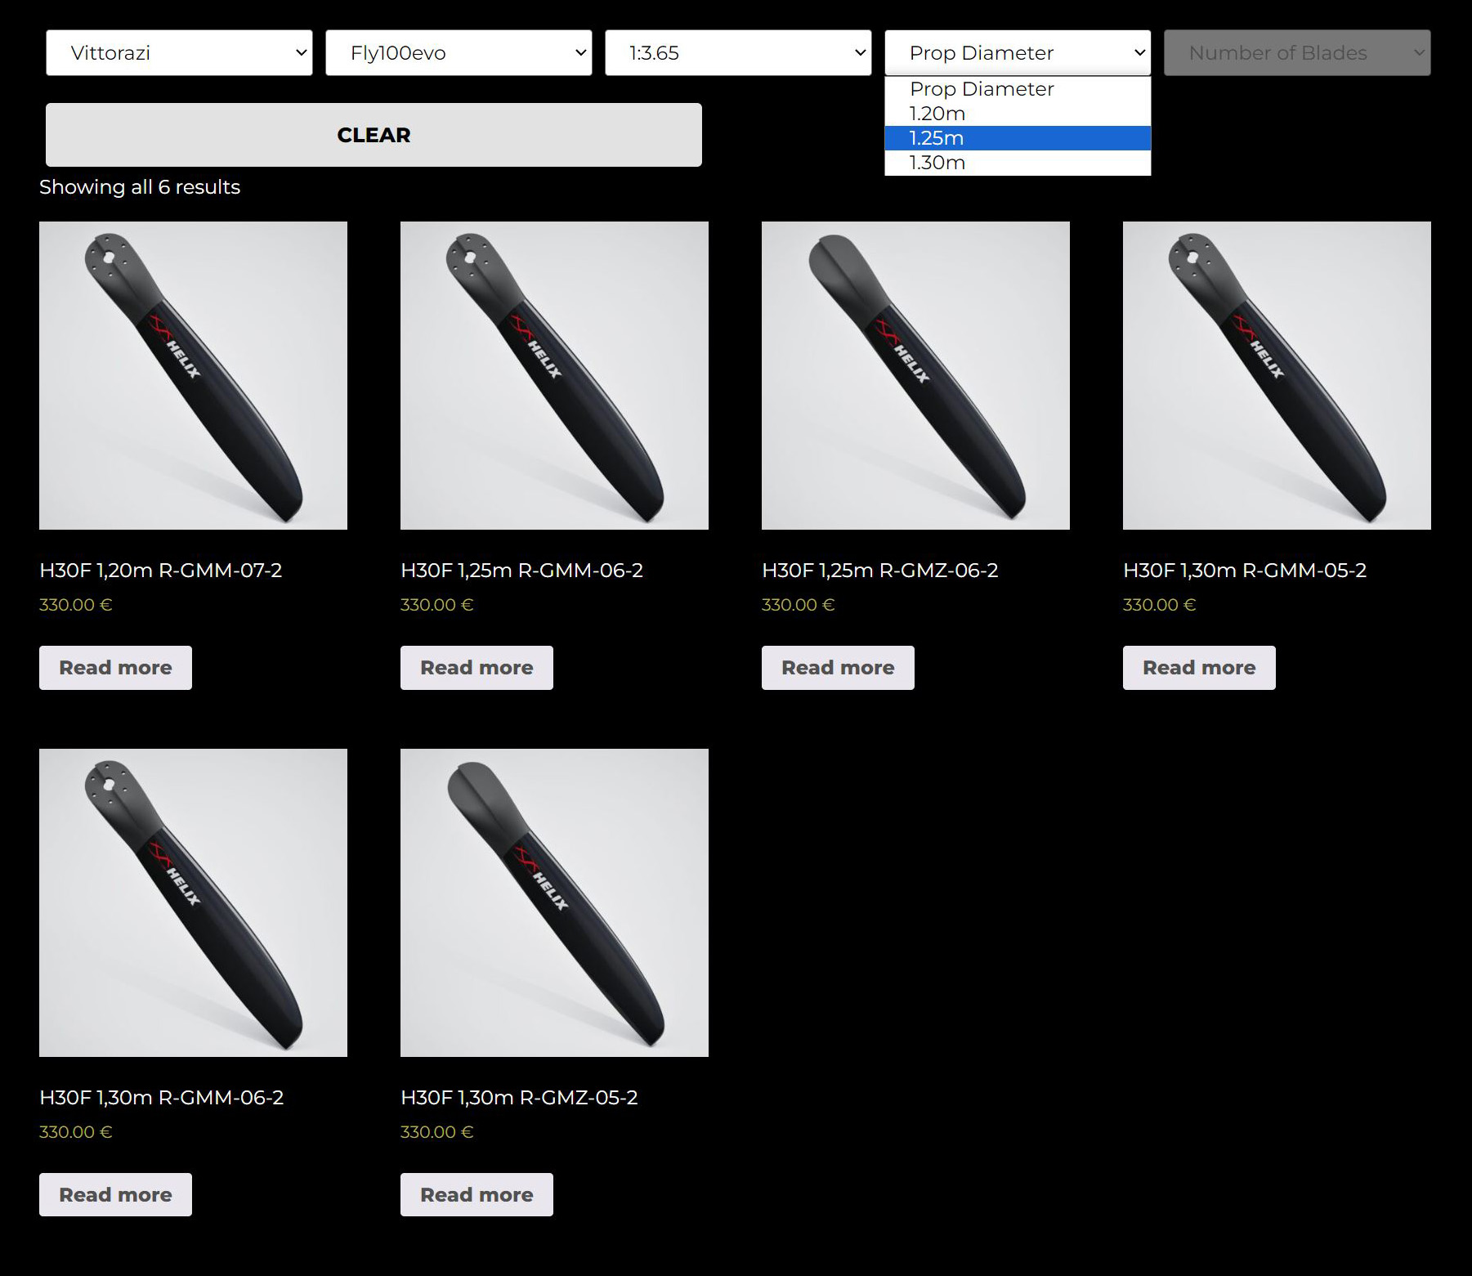Click the CLEAR filters button
Image resolution: width=1472 pixels, height=1276 pixels.
coord(373,135)
